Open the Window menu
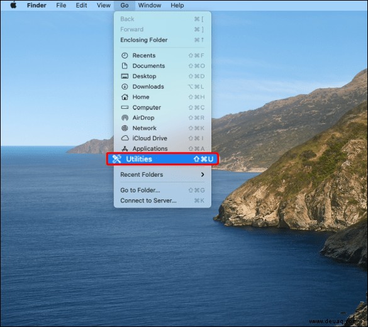Screen dimensions: 368x327 click(150, 5)
